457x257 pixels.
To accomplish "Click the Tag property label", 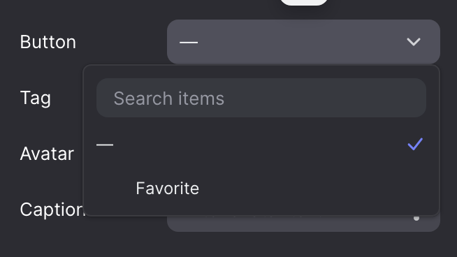I will pyautogui.click(x=35, y=98).
